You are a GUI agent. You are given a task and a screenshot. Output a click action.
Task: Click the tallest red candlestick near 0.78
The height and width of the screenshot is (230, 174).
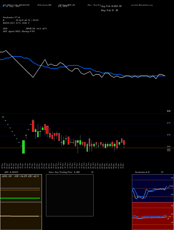pyautogui.click(x=33, y=126)
